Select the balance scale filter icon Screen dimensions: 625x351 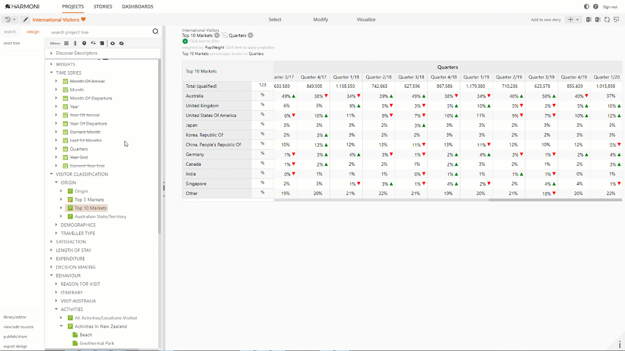coord(93,43)
